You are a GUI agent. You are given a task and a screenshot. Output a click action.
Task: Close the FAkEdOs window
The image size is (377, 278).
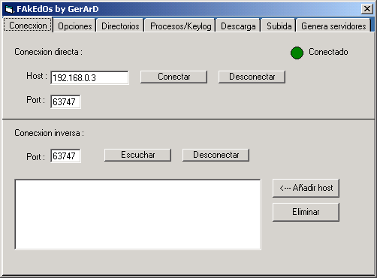(x=367, y=9)
